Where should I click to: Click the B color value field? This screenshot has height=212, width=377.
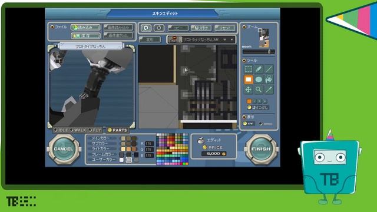[x=149, y=155]
